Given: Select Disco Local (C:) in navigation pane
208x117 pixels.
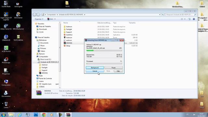Looking at the screenshot, I should [x=45, y=59].
